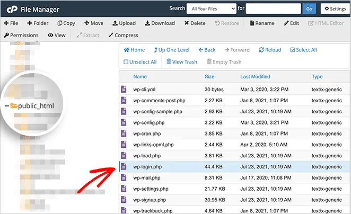The width and height of the screenshot is (351, 214).
Task: Click the 30 bytes size cell
Action: coord(214,90)
